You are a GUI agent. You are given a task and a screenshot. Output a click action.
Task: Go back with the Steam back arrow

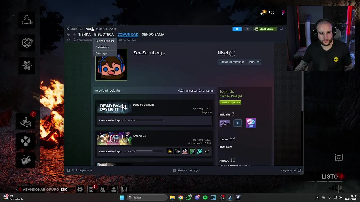pos(68,35)
